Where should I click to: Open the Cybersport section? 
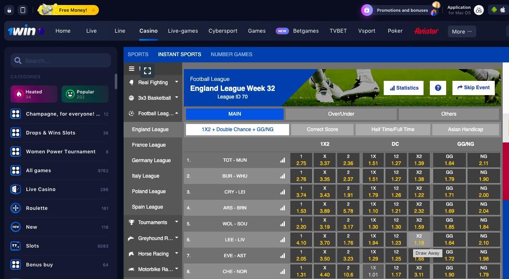coord(223,31)
